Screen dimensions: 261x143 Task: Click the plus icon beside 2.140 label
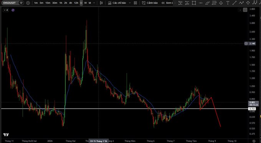pos(246,44)
